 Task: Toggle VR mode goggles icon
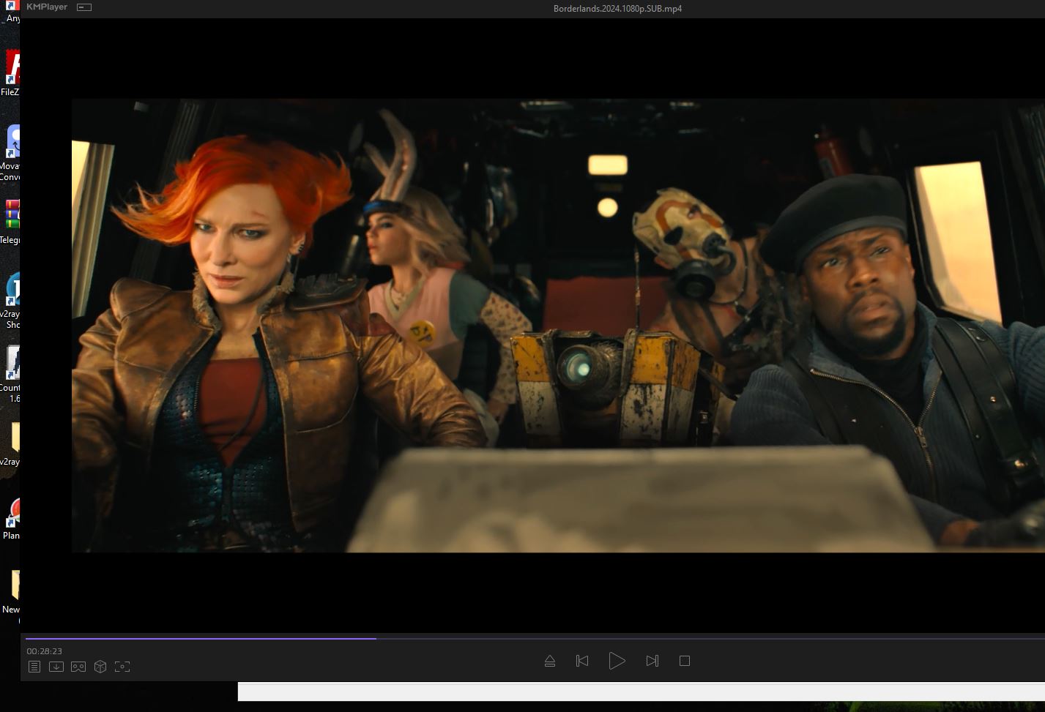click(78, 667)
